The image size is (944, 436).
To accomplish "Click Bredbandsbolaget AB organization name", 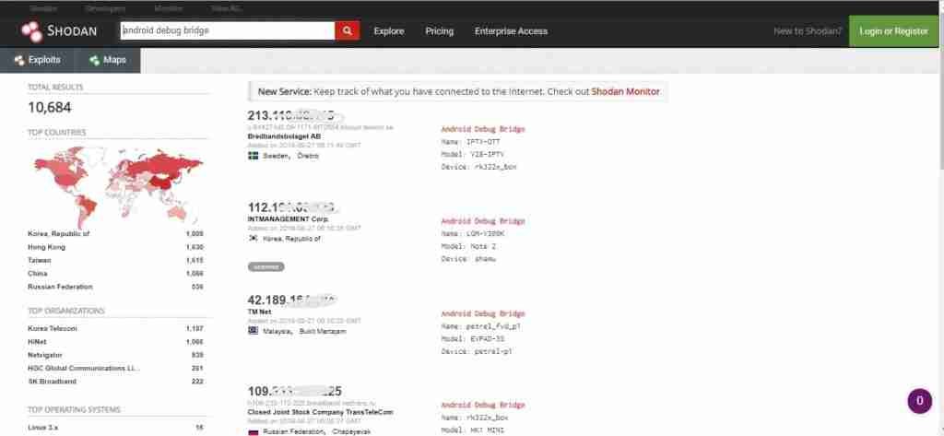I will tap(284, 136).
